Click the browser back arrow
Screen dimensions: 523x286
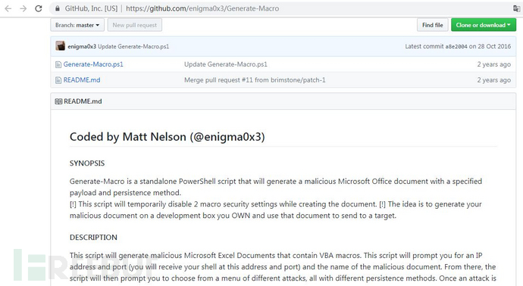point(8,8)
